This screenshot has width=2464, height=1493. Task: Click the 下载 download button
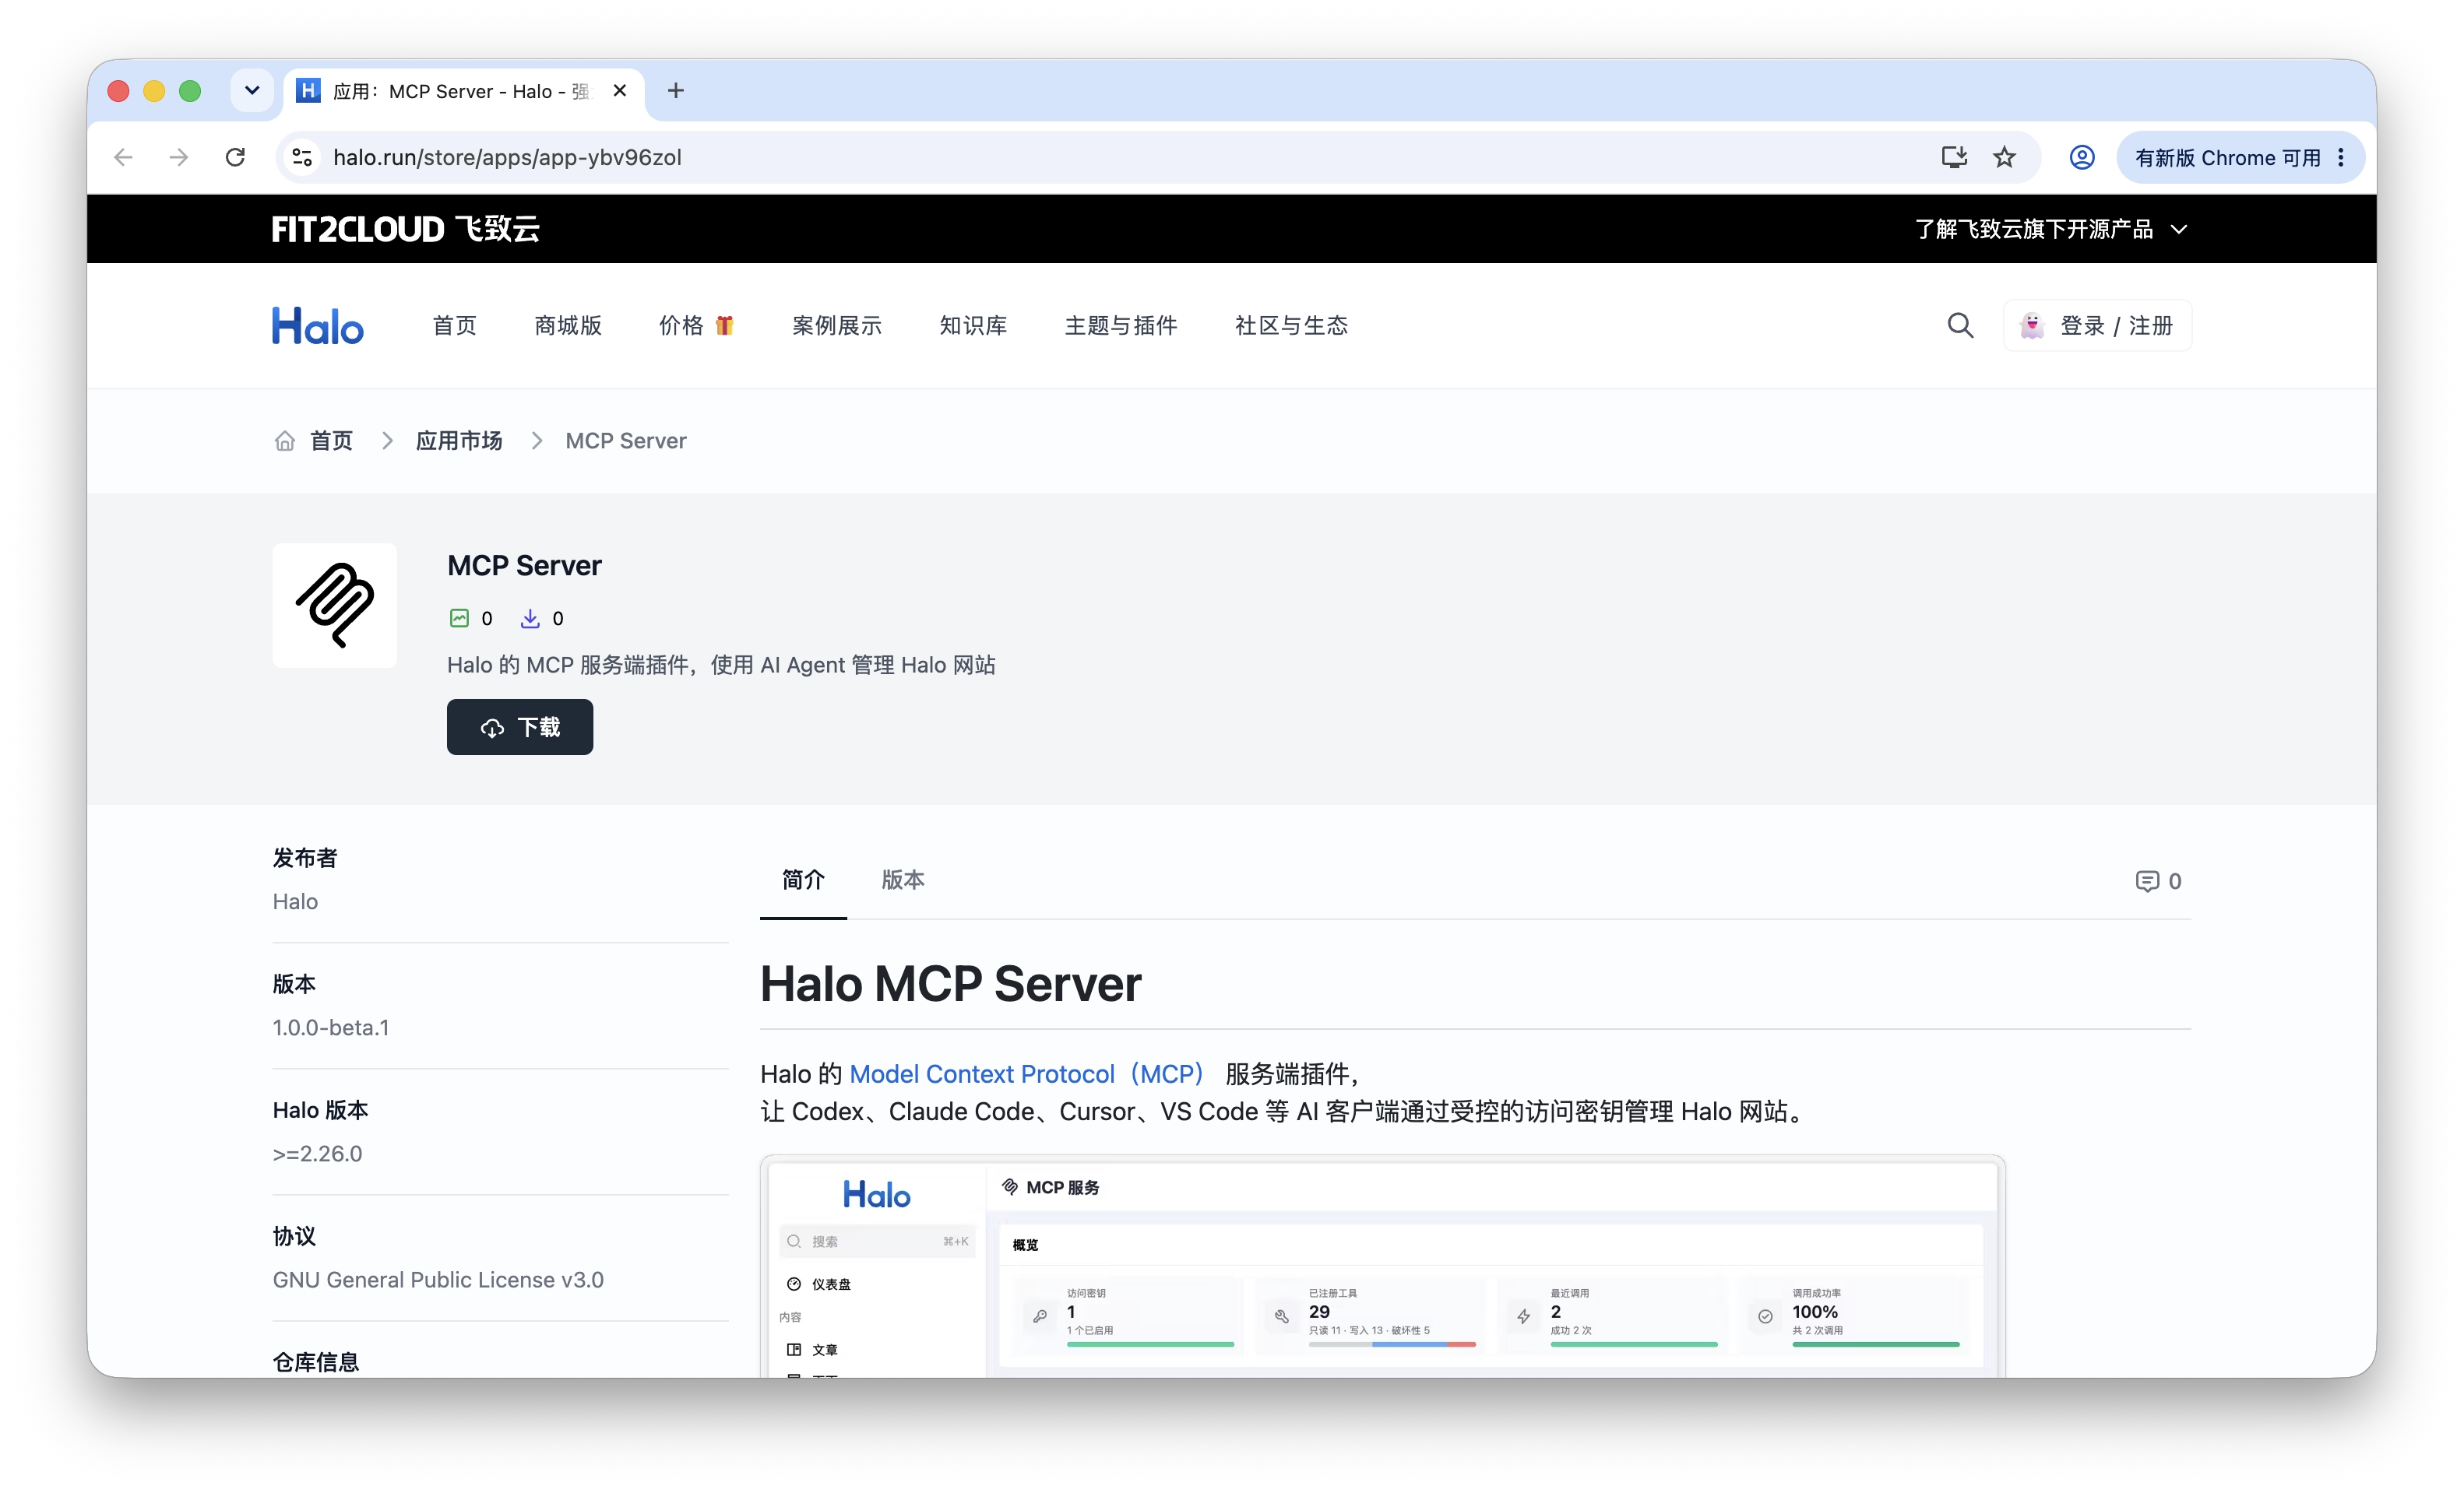[x=520, y=726]
